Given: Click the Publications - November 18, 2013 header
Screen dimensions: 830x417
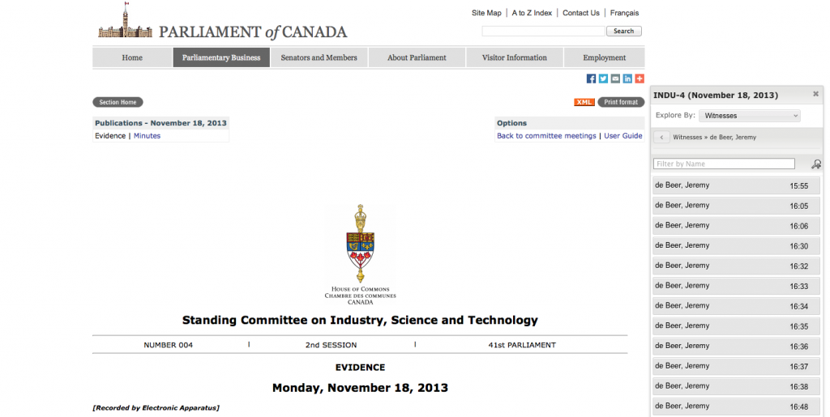Looking at the screenshot, I should [161, 122].
